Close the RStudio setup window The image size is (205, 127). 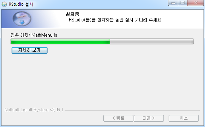pos(195,3)
